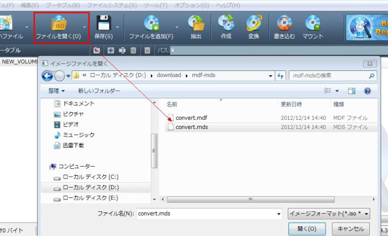388x236 pixels.
Task: Click download in the address breadcrumb
Action: [169, 75]
